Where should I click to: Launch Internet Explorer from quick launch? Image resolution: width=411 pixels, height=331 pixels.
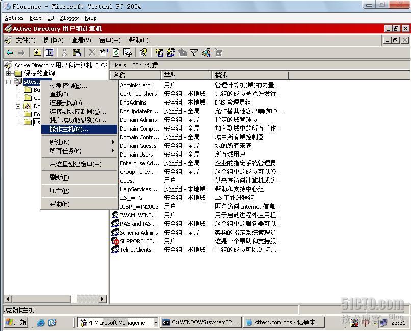[41, 323]
